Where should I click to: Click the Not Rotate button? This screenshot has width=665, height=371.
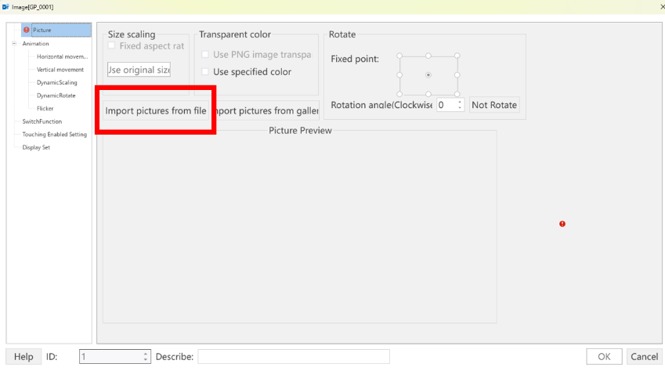pyautogui.click(x=494, y=105)
